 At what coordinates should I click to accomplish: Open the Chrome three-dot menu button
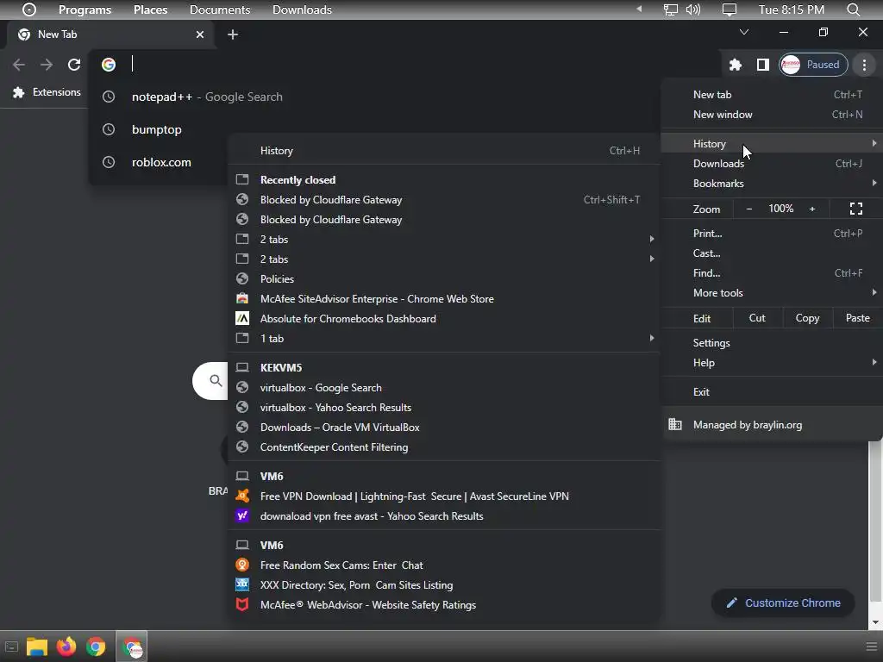(x=864, y=65)
